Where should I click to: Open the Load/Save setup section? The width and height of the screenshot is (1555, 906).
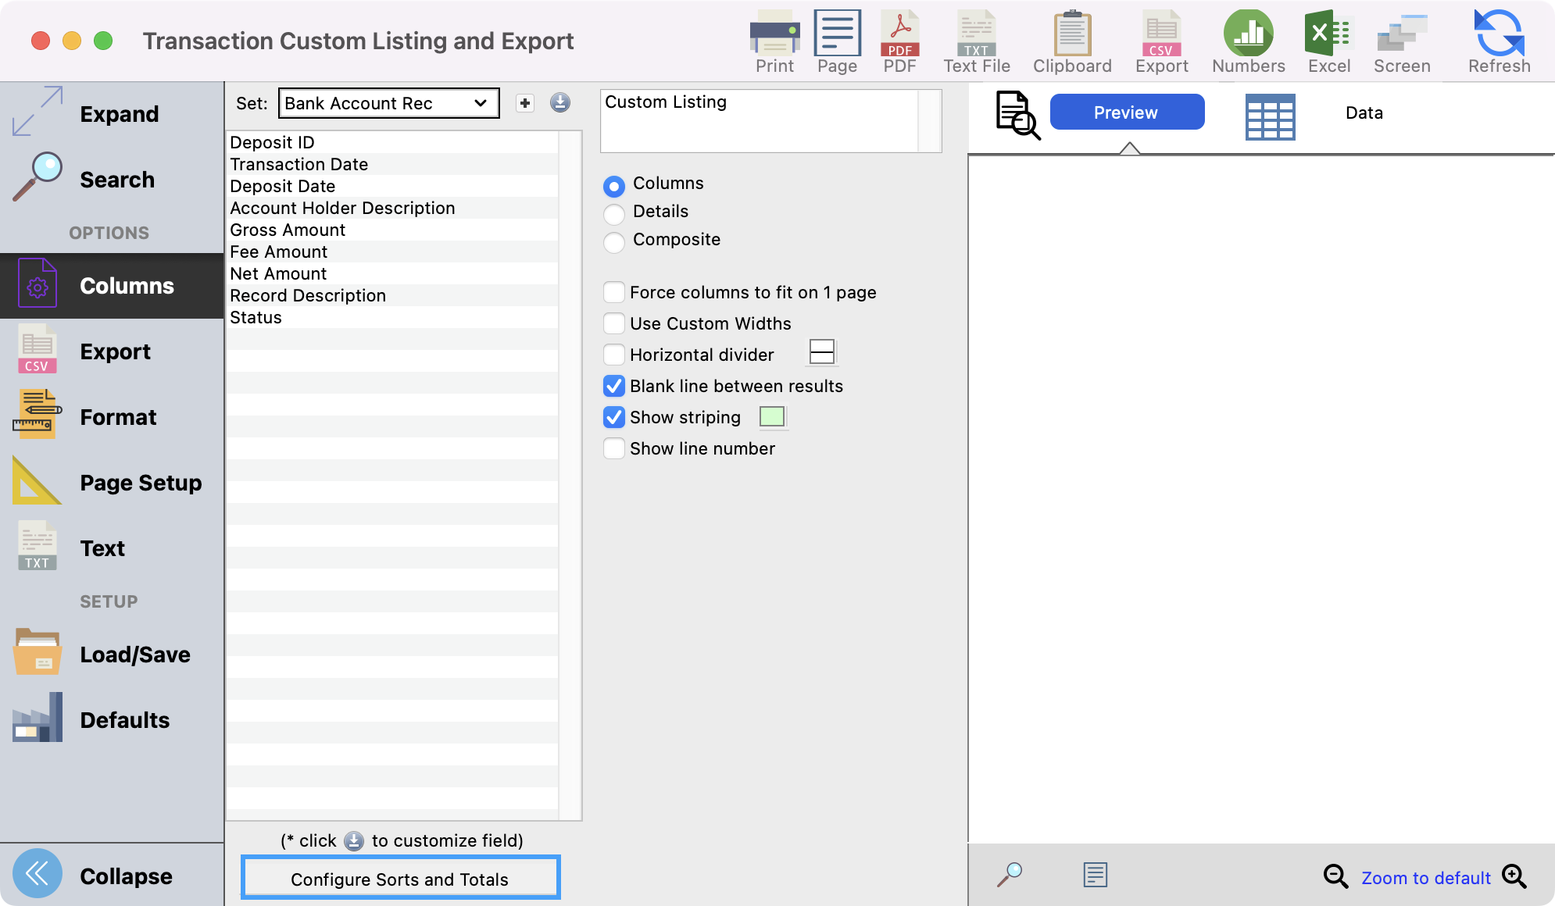(x=134, y=655)
